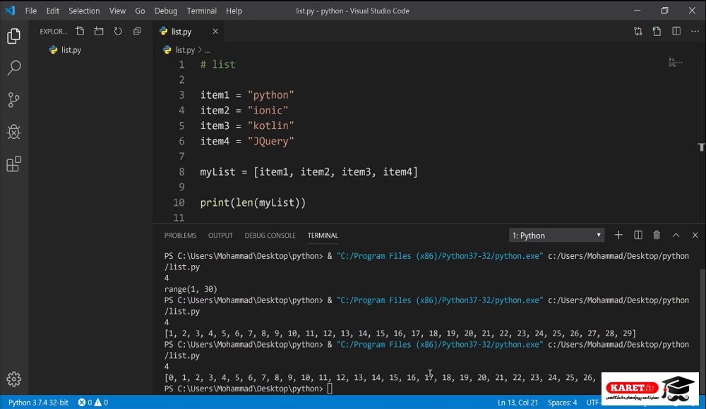
Task: Open the '1: Python' terminal dropdown
Action: (556, 236)
